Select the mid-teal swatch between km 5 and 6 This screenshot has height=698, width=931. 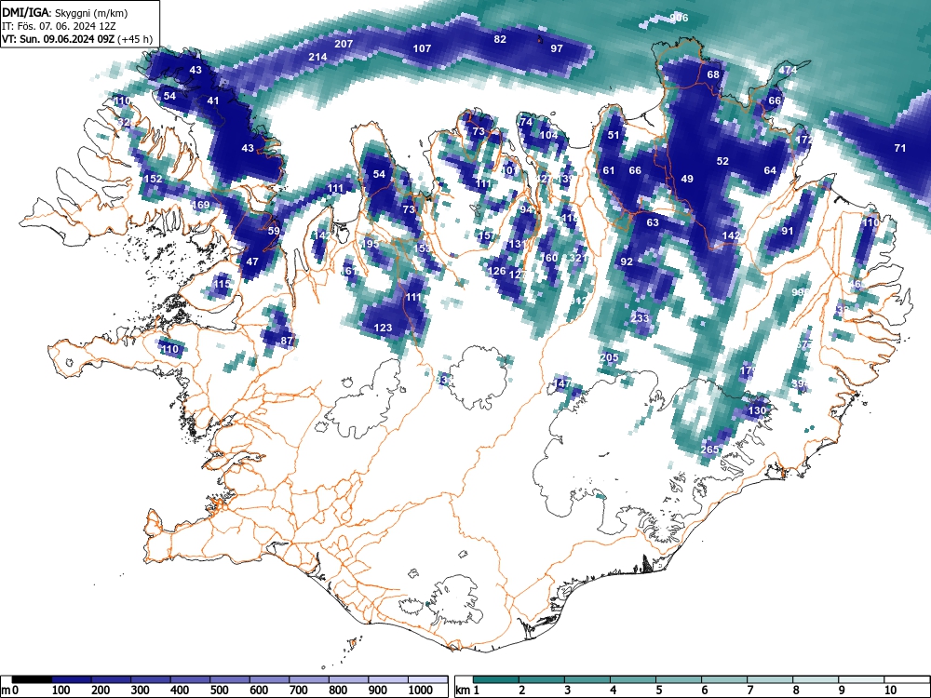pyautogui.click(x=679, y=679)
